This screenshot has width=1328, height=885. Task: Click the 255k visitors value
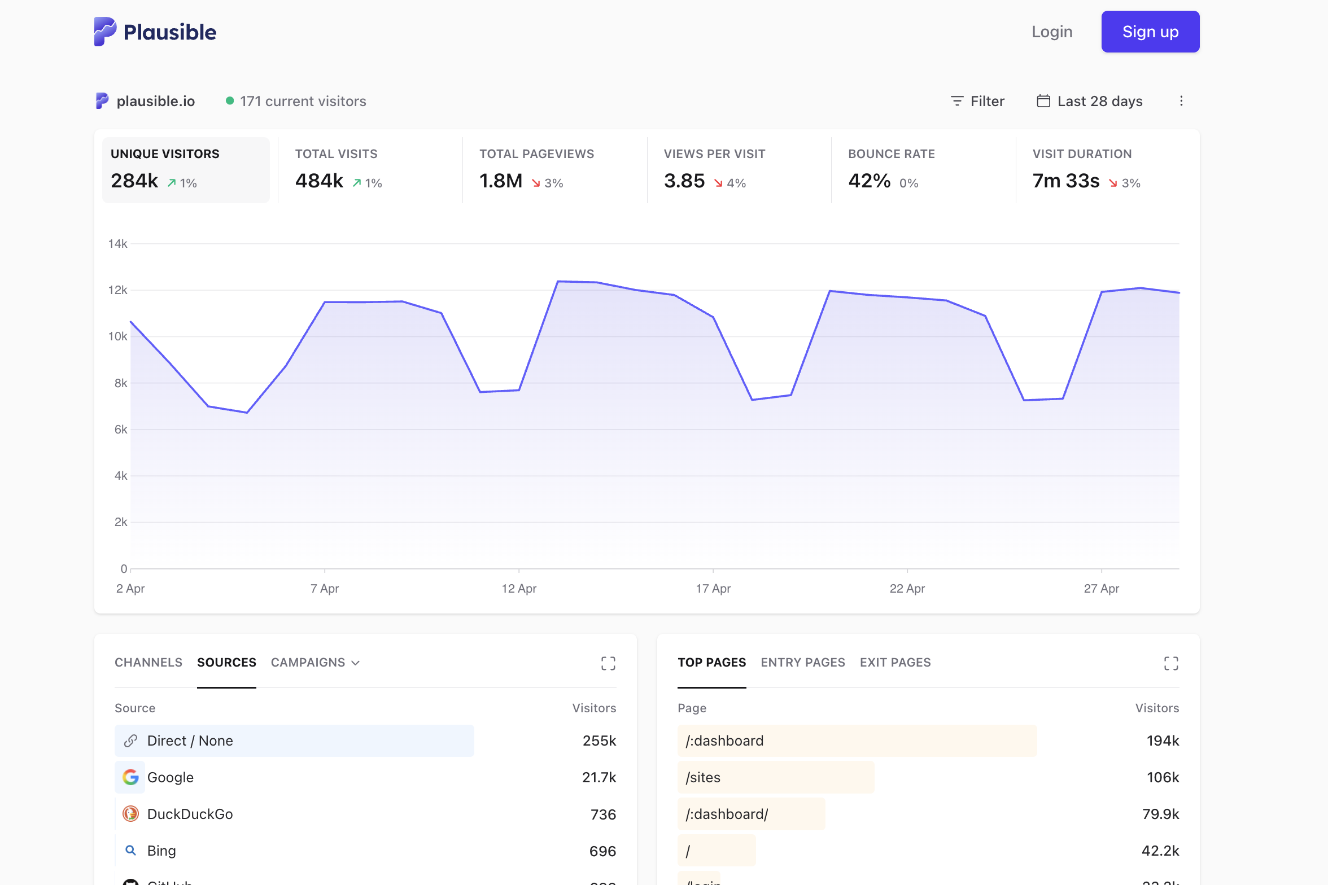[599, 741]
